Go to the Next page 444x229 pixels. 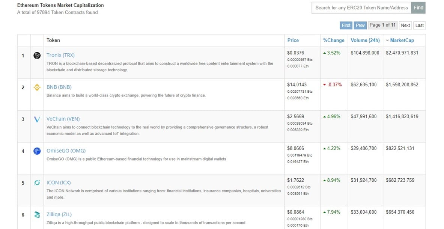coord(405,25)
